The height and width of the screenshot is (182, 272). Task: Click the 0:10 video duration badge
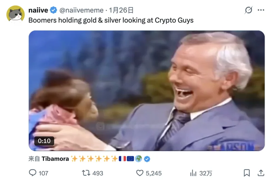click(x=44, y=141)
